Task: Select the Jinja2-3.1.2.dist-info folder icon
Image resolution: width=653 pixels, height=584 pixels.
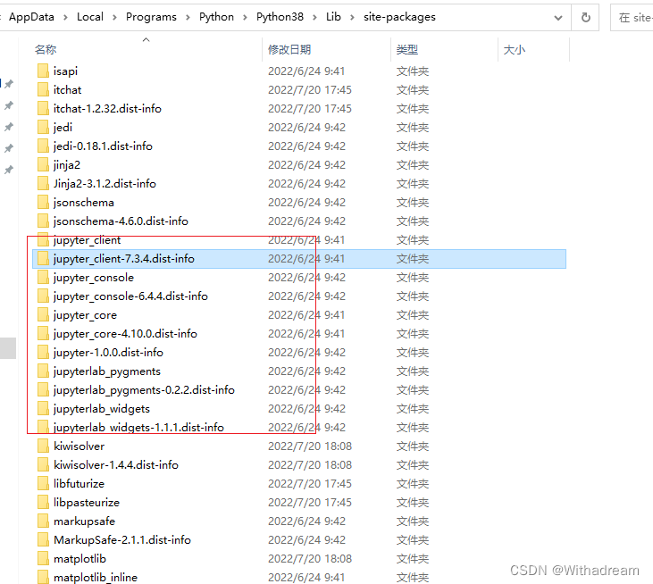Action: coord(43,183)
